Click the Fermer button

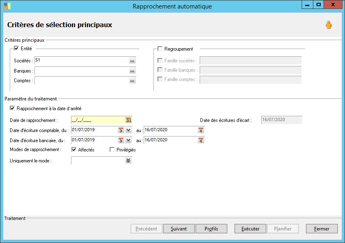click(322, 229)
